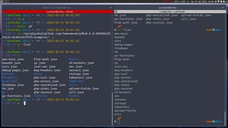Click go-functions in root gf -list output
This screenshot has height=128, width=228.
click(124, 55)
